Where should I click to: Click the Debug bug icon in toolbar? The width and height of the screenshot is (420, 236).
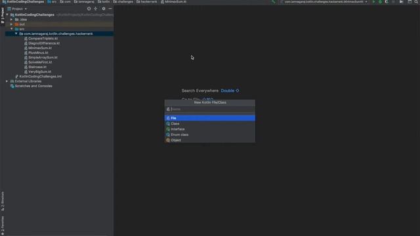point(380,2)
